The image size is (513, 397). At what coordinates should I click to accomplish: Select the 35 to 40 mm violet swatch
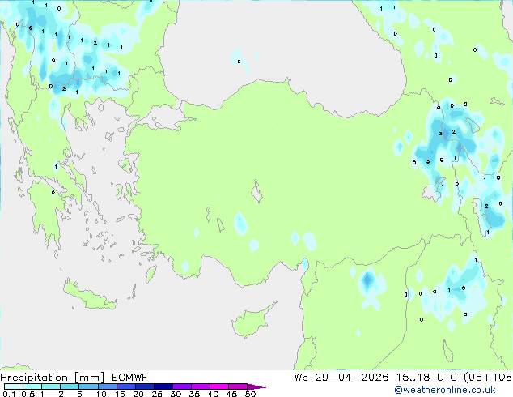pyautogui.click(x=201, y=386)
